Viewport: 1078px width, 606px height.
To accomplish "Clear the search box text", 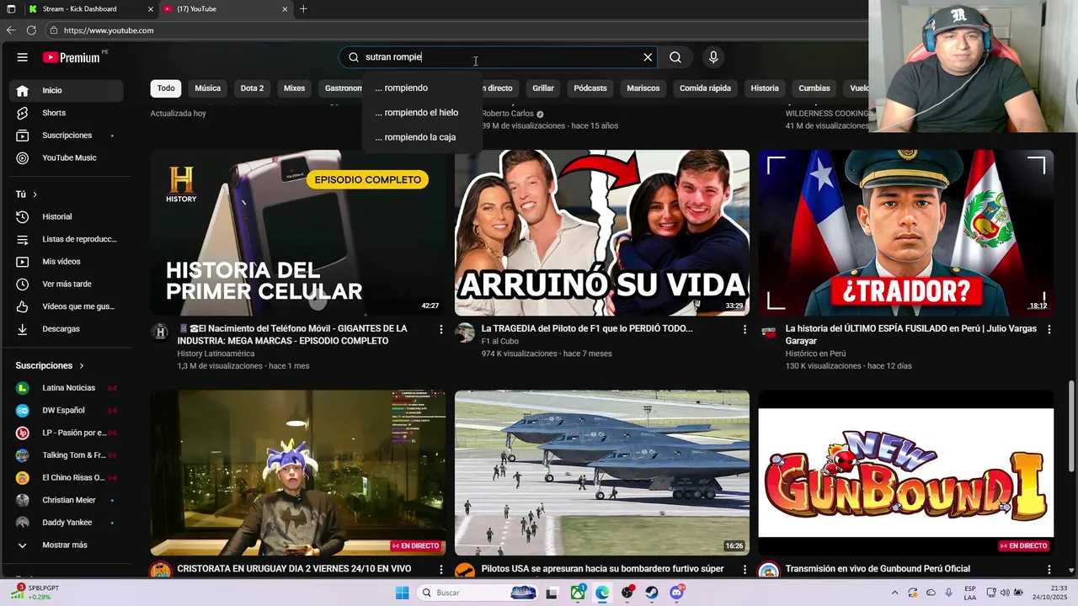I will [x=648, y=57].
